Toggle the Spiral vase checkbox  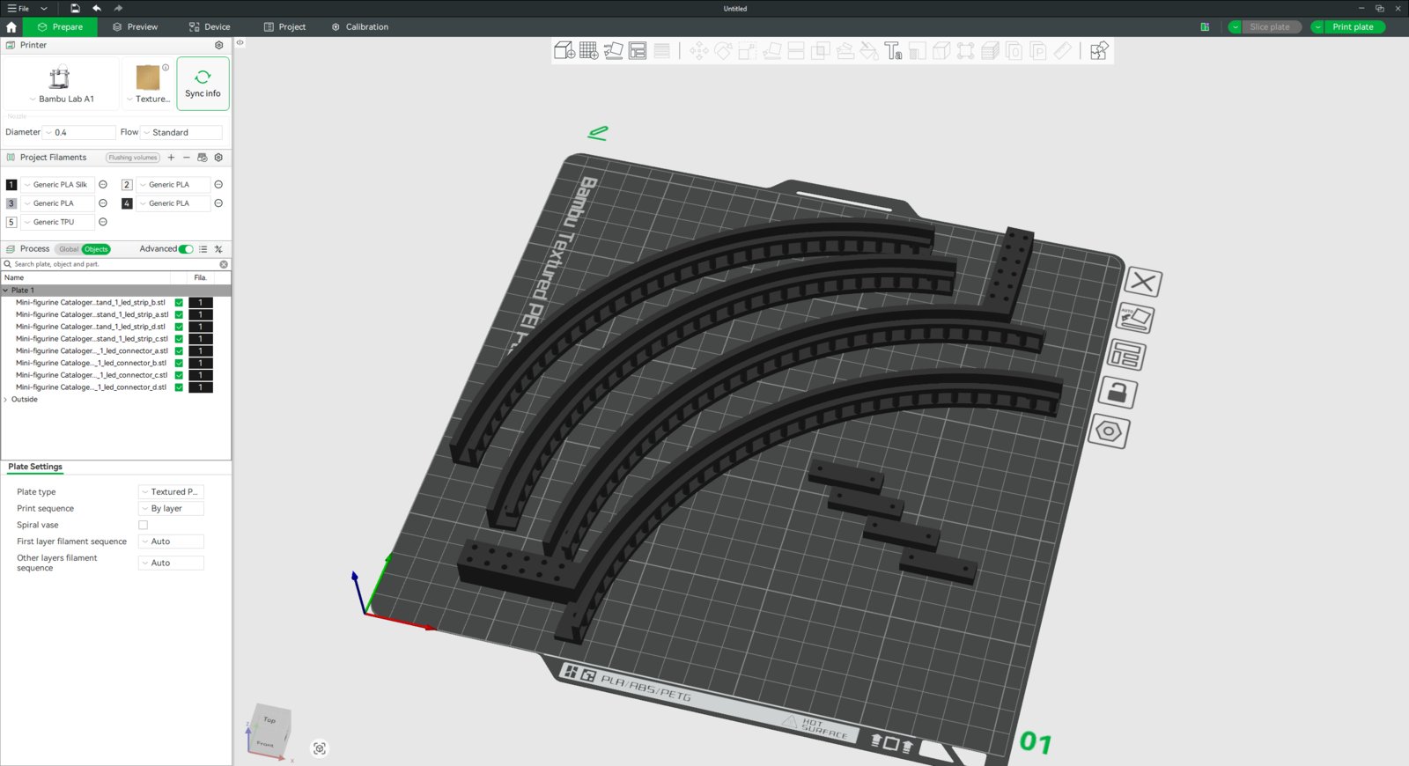pyautogui.click(x=144, y=525)
